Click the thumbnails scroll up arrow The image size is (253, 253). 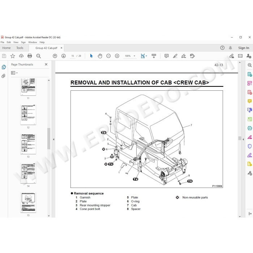(x=49, y=80)
